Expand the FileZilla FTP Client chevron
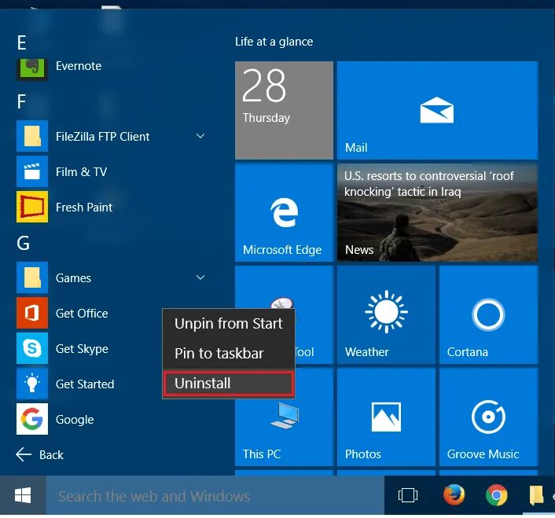This screenshot has height=518, width=555. [x=200, y=136]
